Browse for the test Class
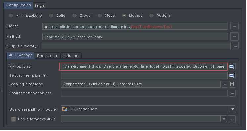The image size is (247, 131). pyautogui.click(x=234, y=26)
